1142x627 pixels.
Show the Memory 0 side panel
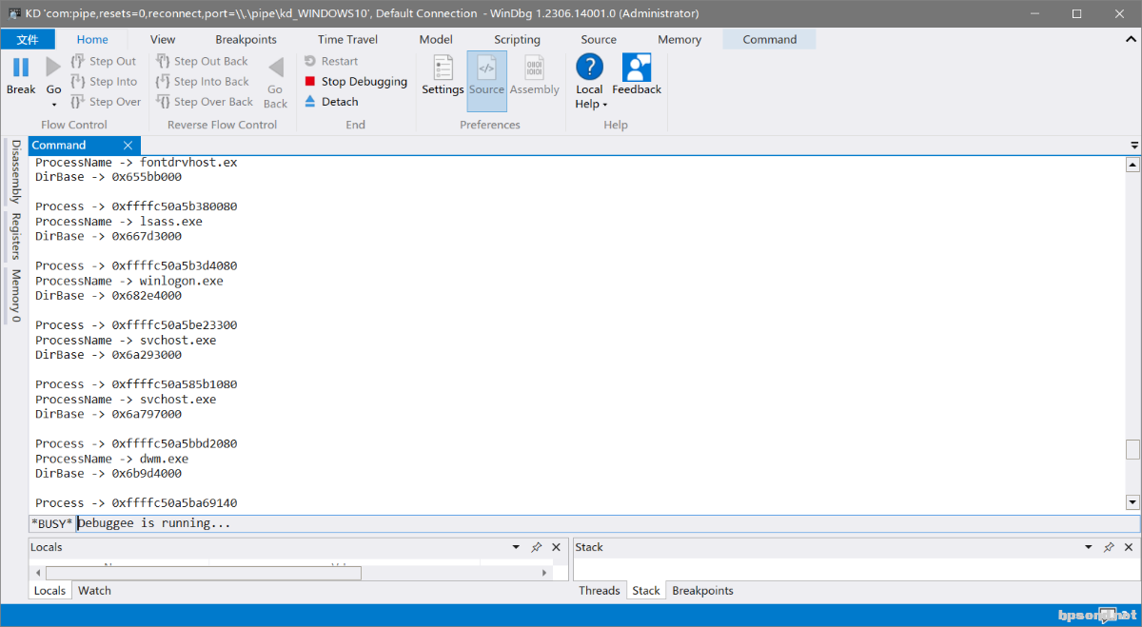coord(15,295)
